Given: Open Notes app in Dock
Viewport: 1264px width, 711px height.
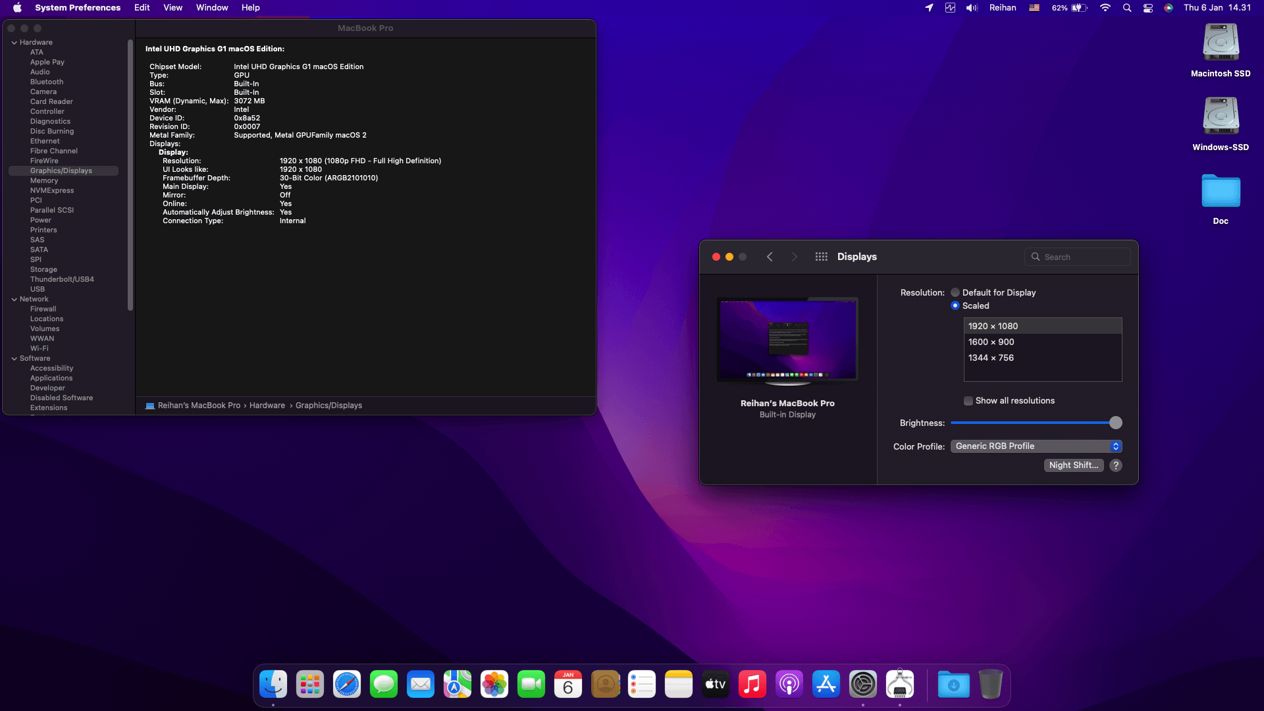Looking at the screenshot, I should coord(679,685).
